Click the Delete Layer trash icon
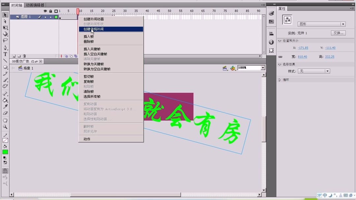This screenshot has width=356, height=200. pyautogui.click(x=24, y=56)
